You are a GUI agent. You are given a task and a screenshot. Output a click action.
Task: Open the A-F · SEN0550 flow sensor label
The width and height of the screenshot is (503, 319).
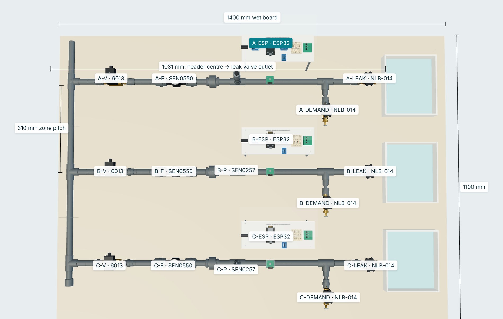[x=174, y=78]
